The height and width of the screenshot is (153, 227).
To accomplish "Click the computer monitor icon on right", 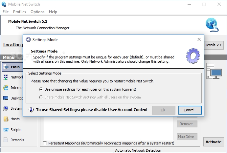I will (x=214, y=71).
